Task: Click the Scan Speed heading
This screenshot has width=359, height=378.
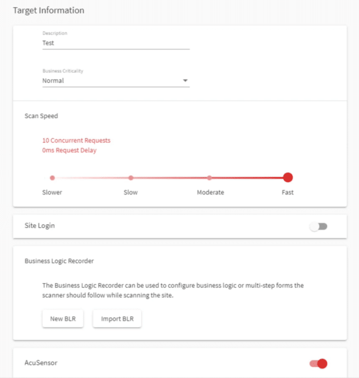Action: coord(41,116)
